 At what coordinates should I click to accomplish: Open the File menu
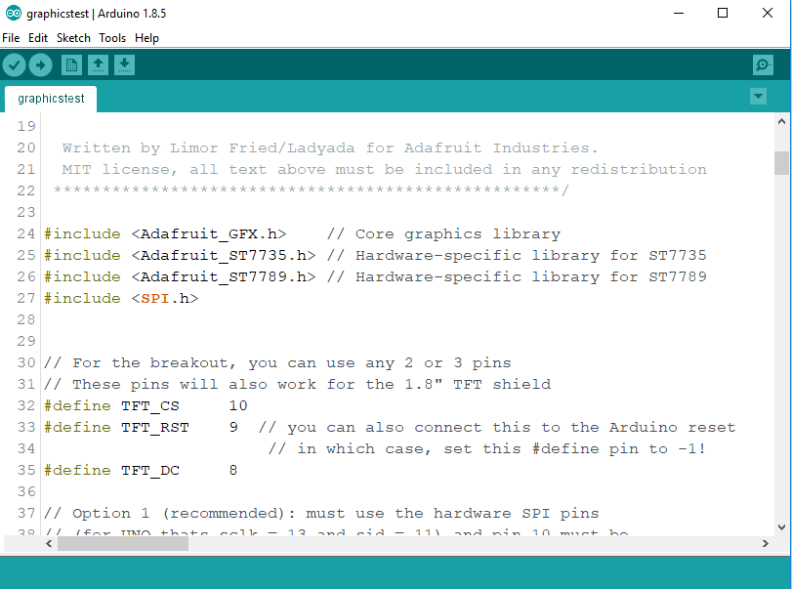click(11, 38)
